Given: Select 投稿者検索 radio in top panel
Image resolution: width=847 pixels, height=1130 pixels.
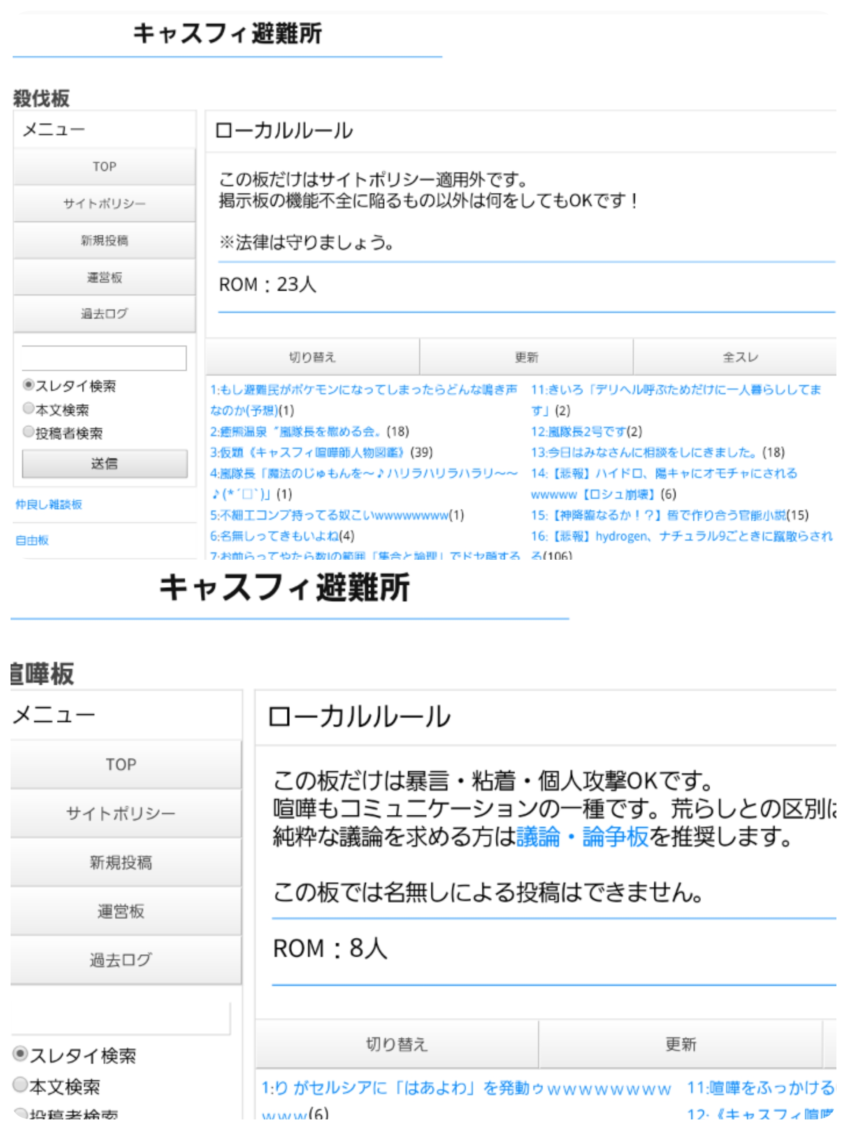Looking at the screenshot, I should coord(29,432).
